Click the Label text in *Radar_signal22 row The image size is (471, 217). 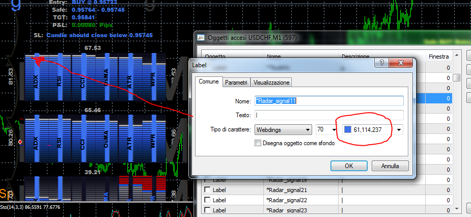coord(219,200)
